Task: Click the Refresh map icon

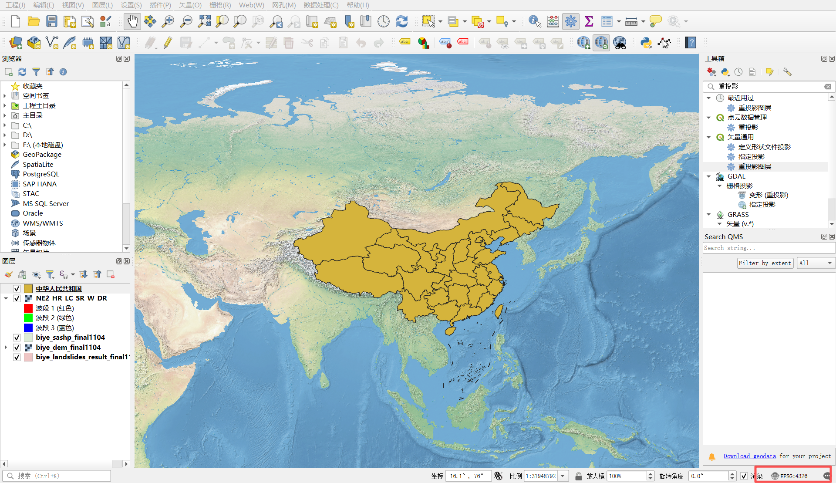Action: pyautogui.click(x=401, y=21)
